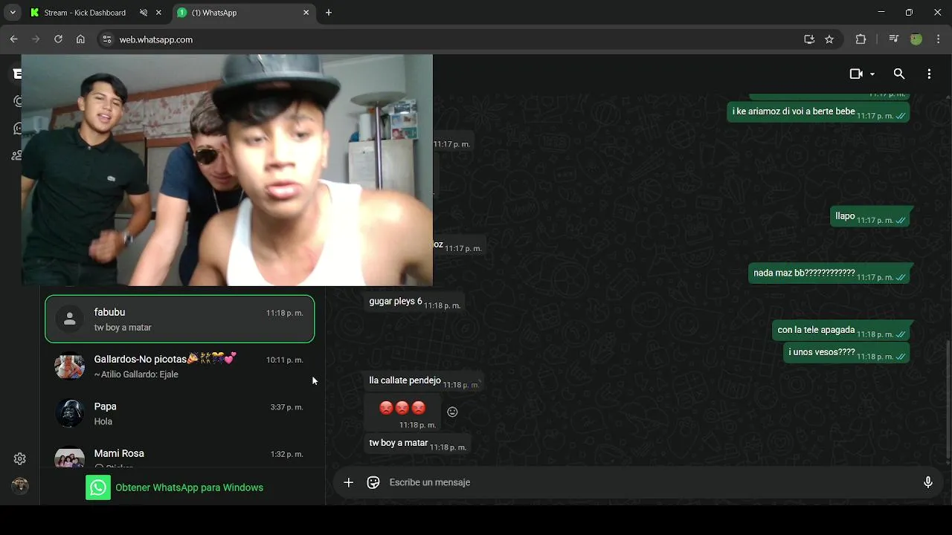Open the emoji and sticker picker
The width and height of the screenshot is (952, 535).
tap(373, 482)
